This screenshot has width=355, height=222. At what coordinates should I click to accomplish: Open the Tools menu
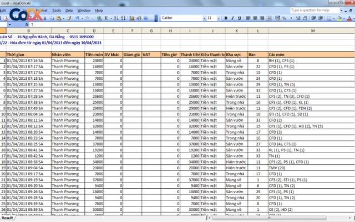(57, 11)
